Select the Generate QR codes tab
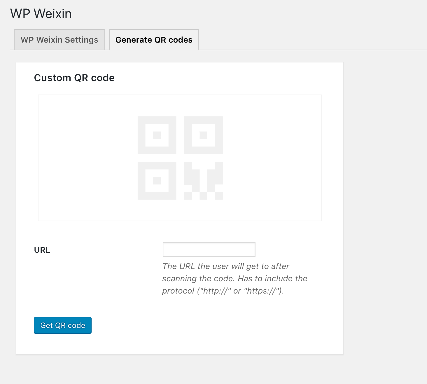Image resolution: width=427 pixels, height=384 pixels. (154, 40)
